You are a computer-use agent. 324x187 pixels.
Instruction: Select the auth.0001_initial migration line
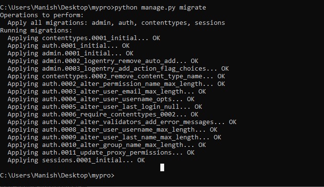pos(68,46)
